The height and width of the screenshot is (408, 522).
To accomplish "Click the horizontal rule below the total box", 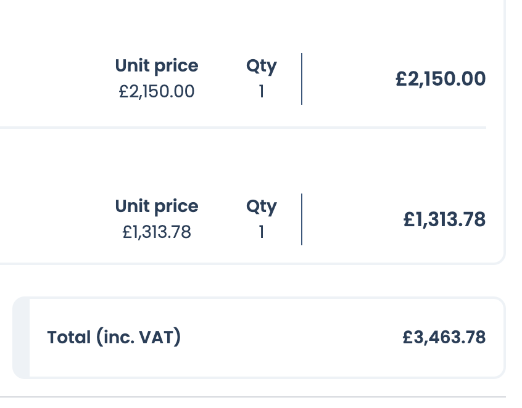I will (247, 397).
